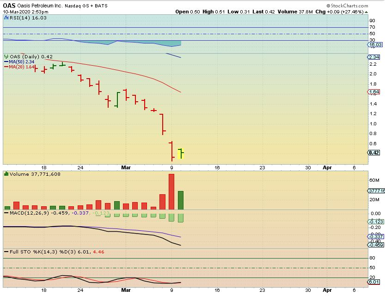Click the red MA(20) legend line marker

point(6,67)
